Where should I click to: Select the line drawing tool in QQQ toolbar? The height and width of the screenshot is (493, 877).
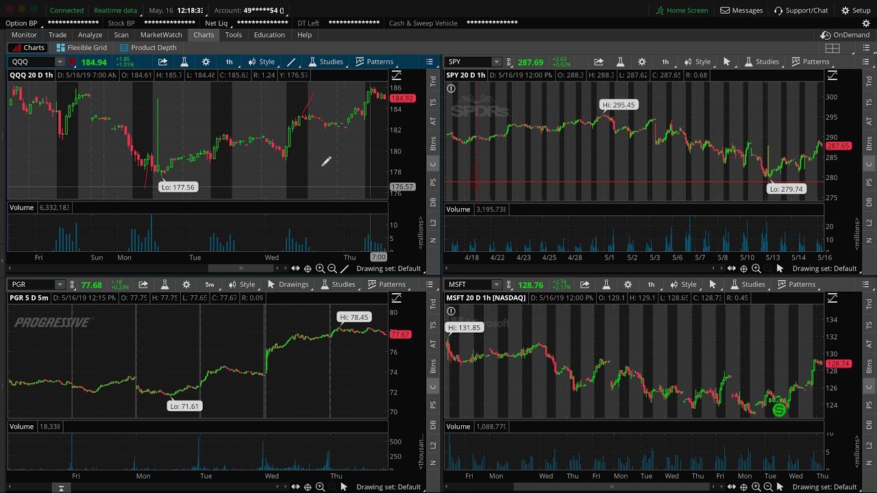291,62
